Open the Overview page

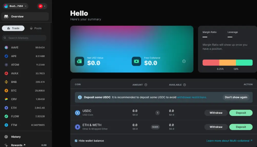25,17
